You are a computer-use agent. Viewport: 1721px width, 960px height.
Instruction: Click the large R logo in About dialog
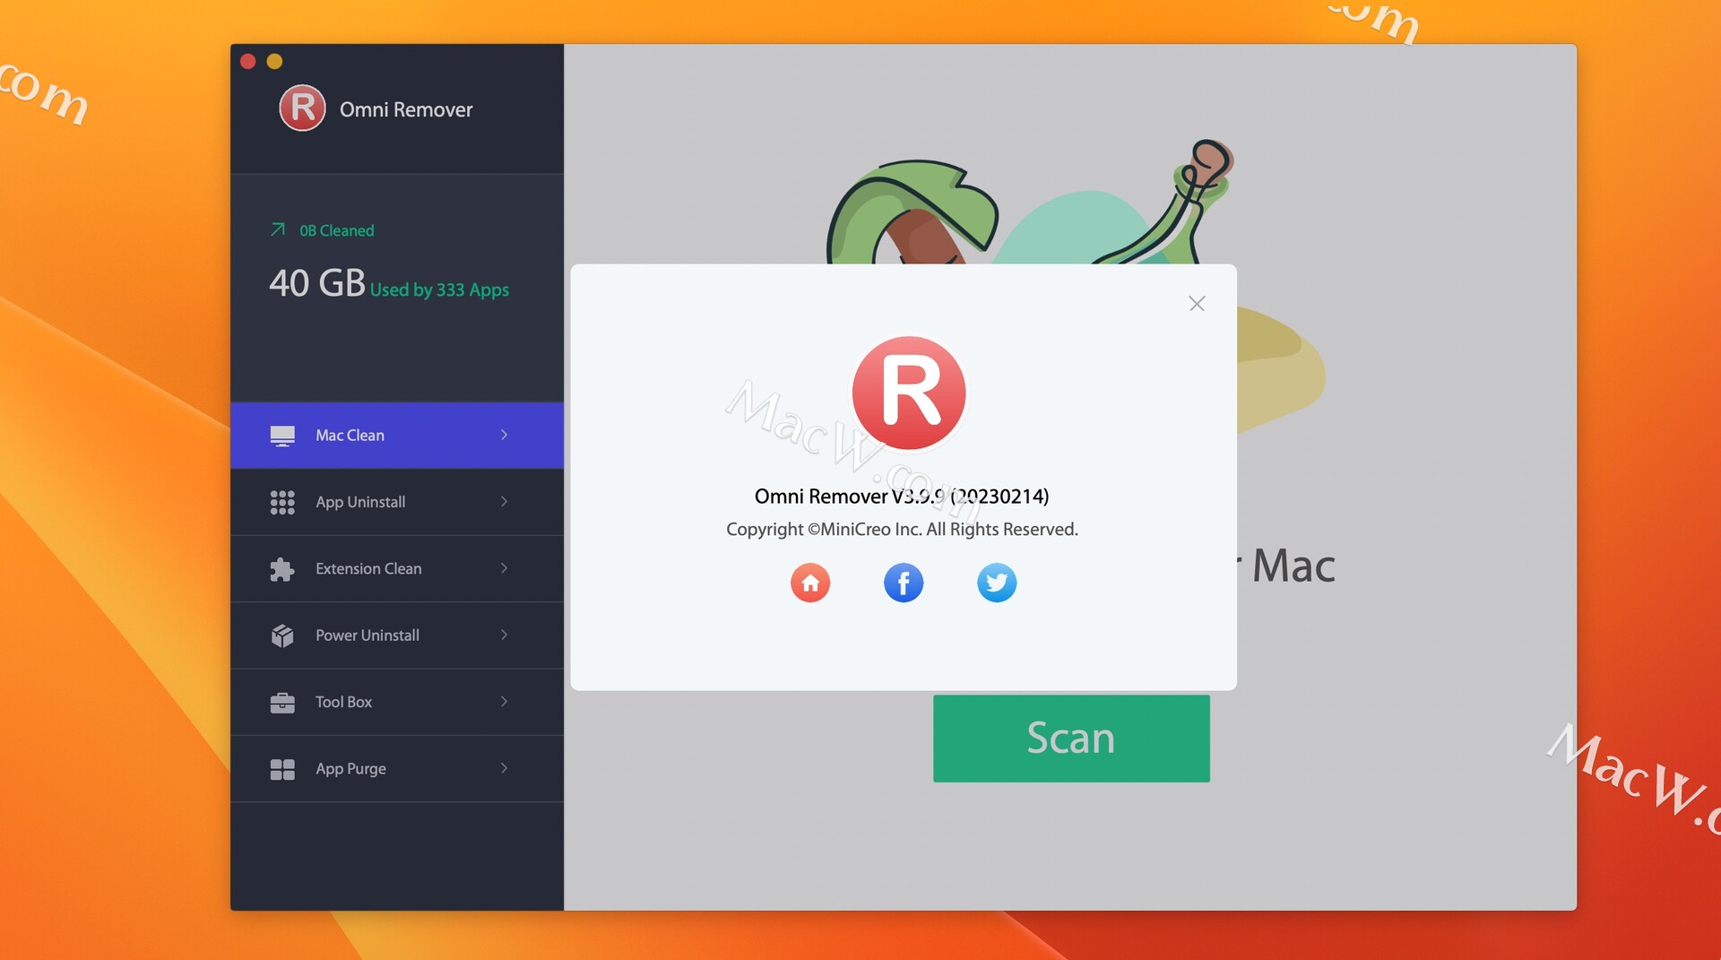coord(909,393)
